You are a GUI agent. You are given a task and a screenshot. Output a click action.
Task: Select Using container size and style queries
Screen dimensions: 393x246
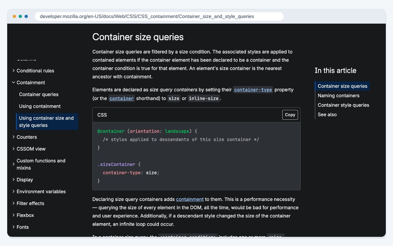coord(47,122)
